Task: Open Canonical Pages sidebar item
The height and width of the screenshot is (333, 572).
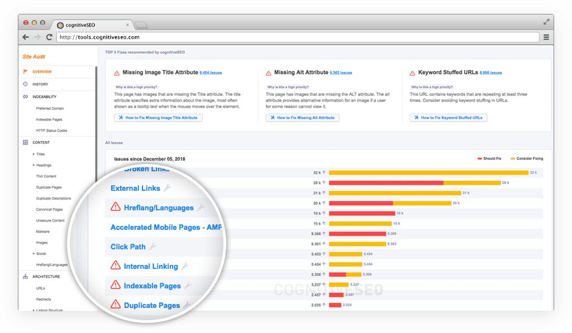Action: coord(49,210)
